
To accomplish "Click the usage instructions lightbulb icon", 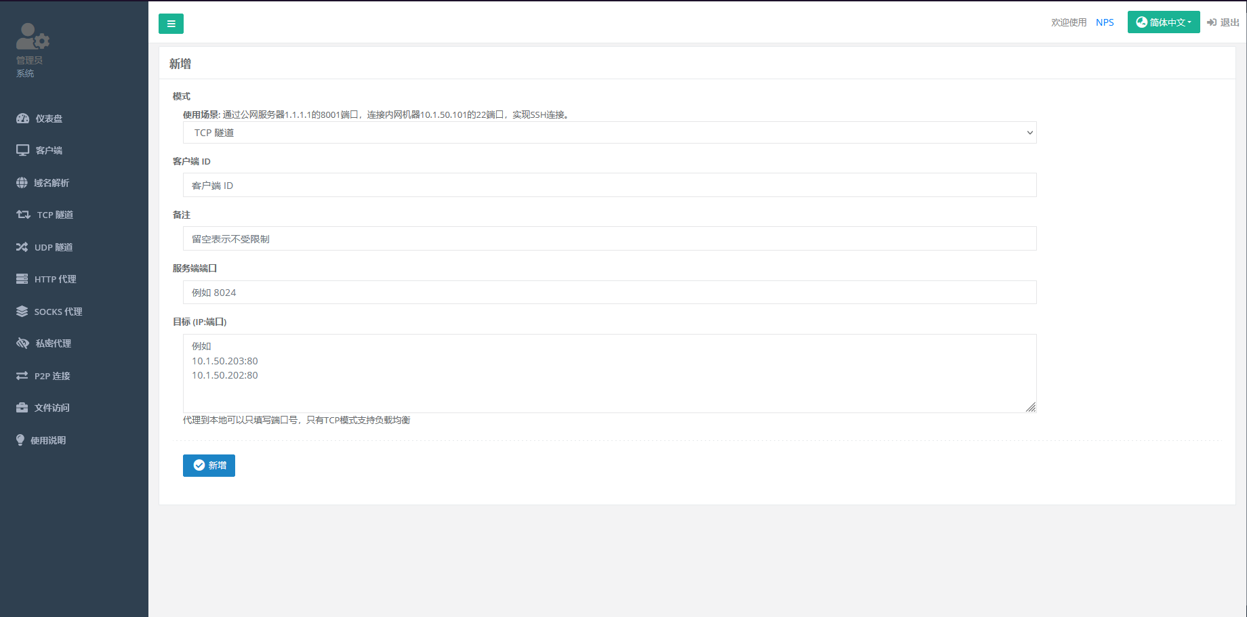I will [x=20, y=440].
